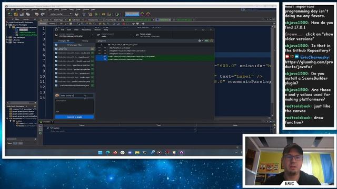
Task: Uncheck the project.properties file checkbox
Action: point(56,69)
